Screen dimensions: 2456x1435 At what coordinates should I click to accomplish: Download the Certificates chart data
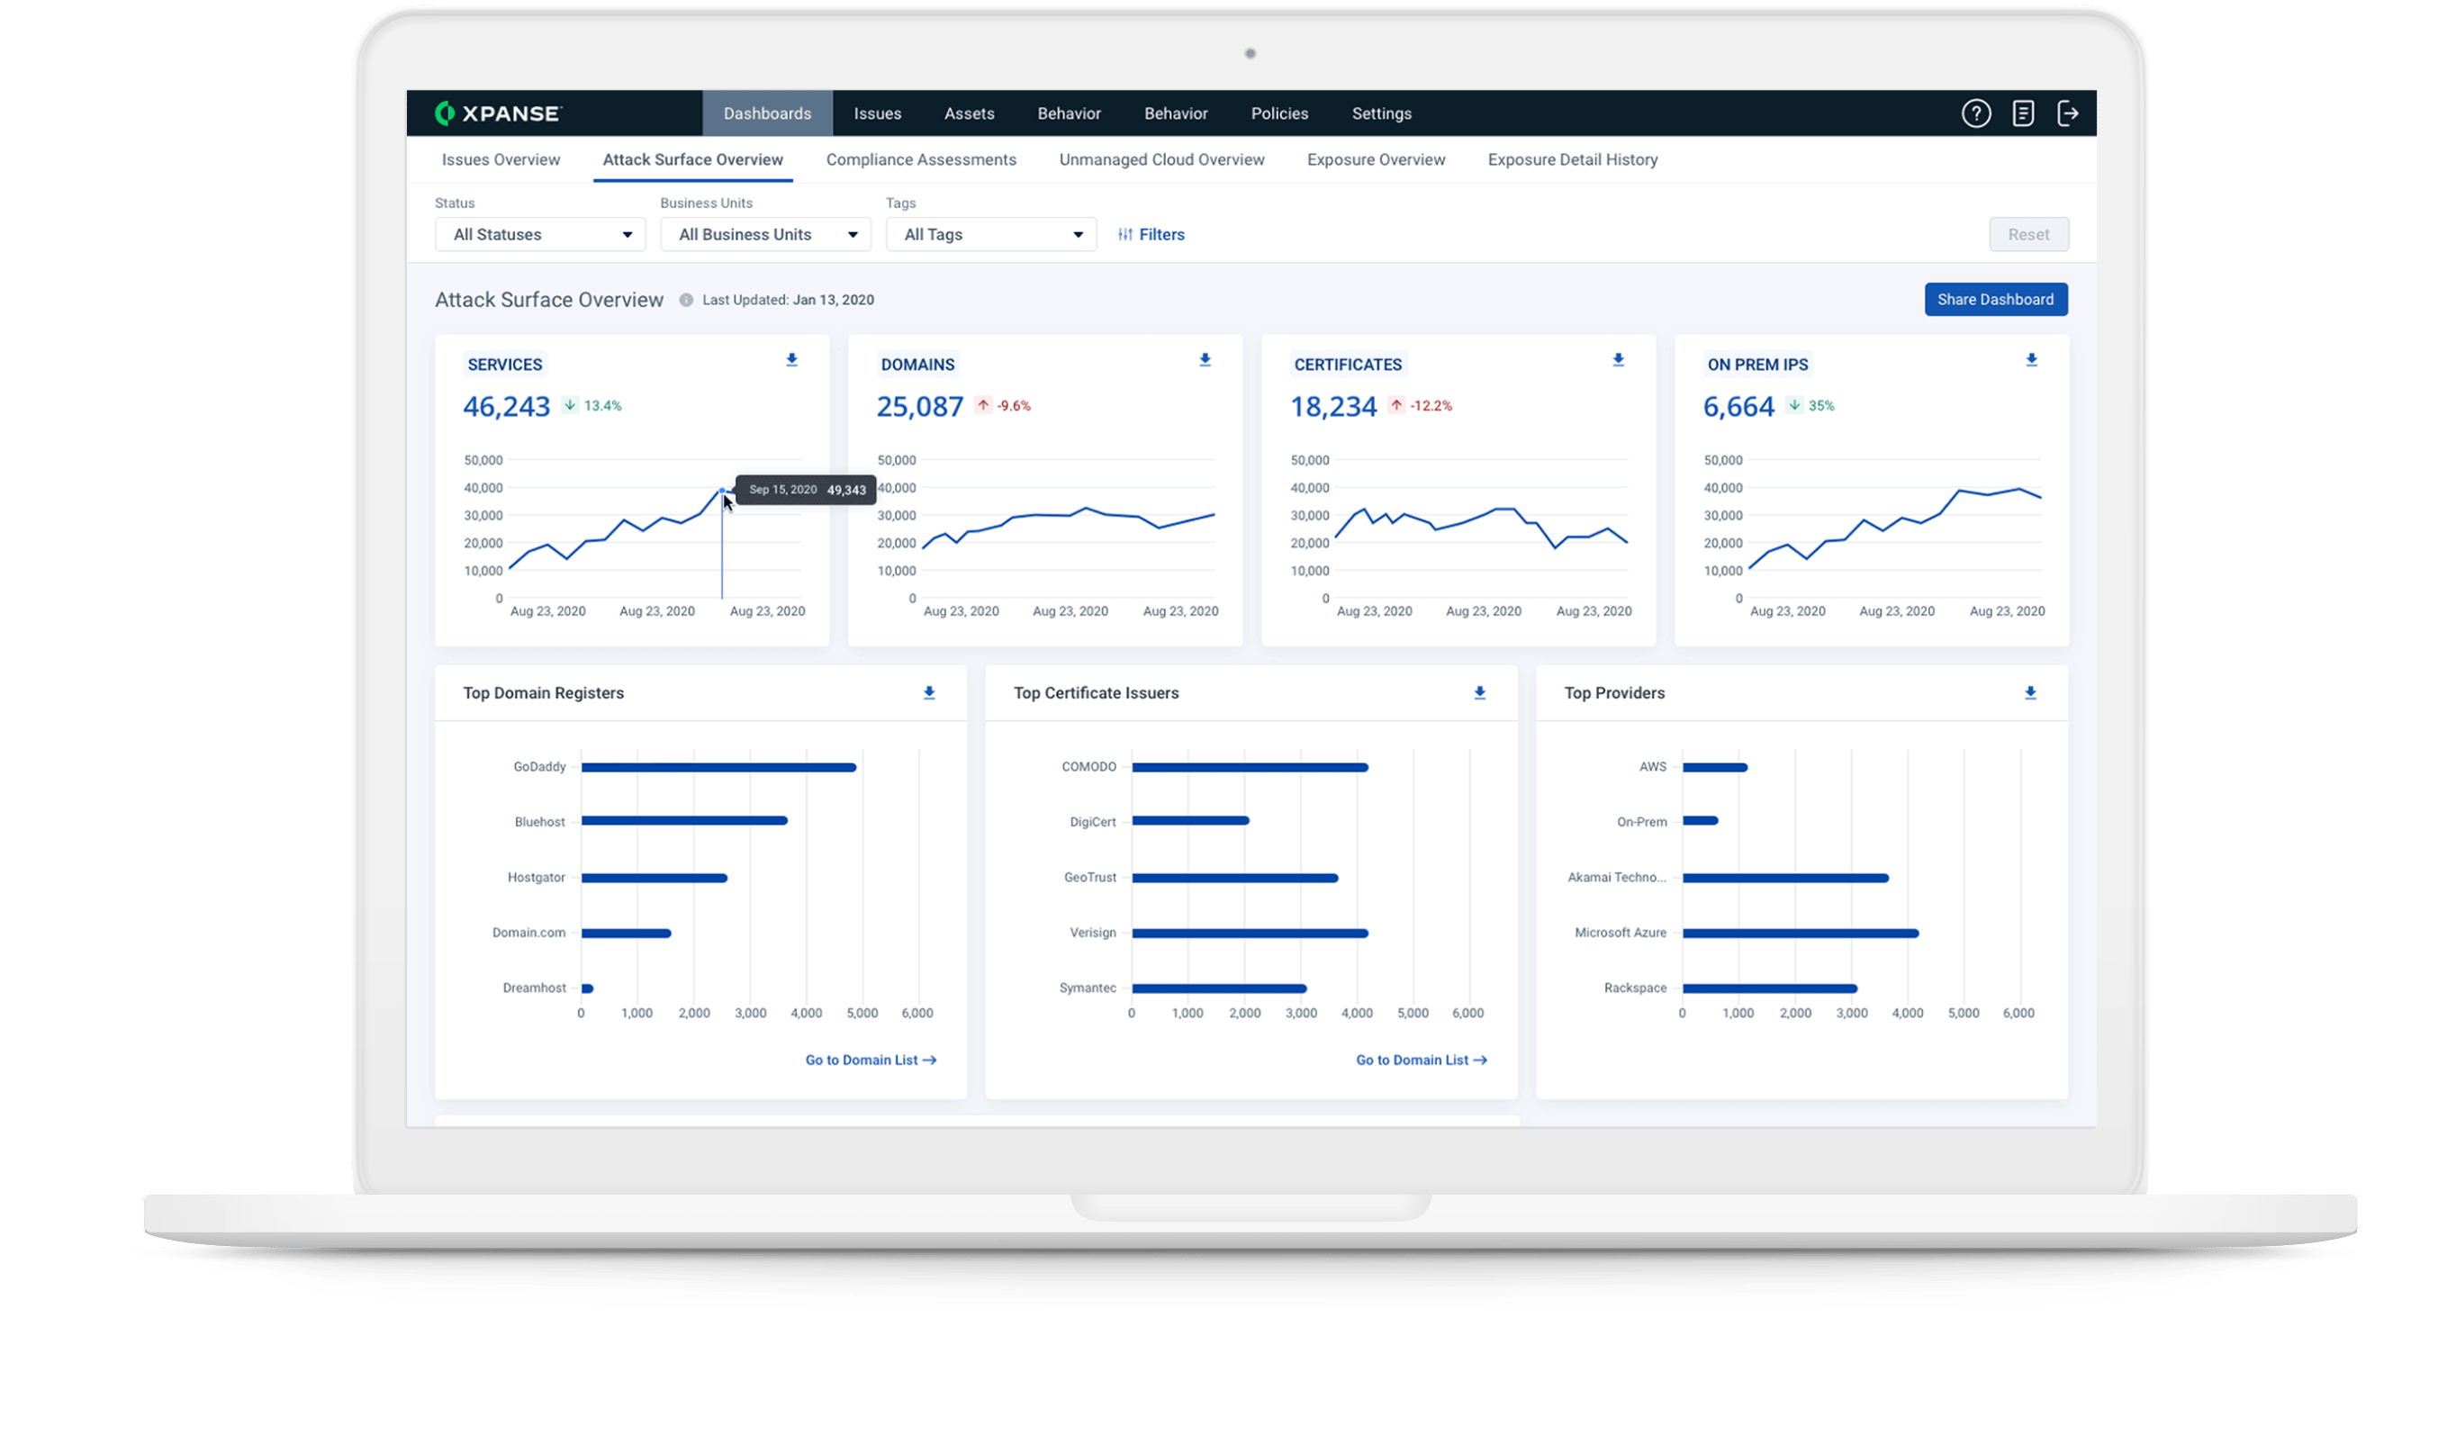[x=1618, y=360]
